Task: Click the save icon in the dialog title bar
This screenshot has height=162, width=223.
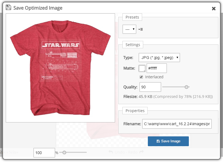Action: 8,8
